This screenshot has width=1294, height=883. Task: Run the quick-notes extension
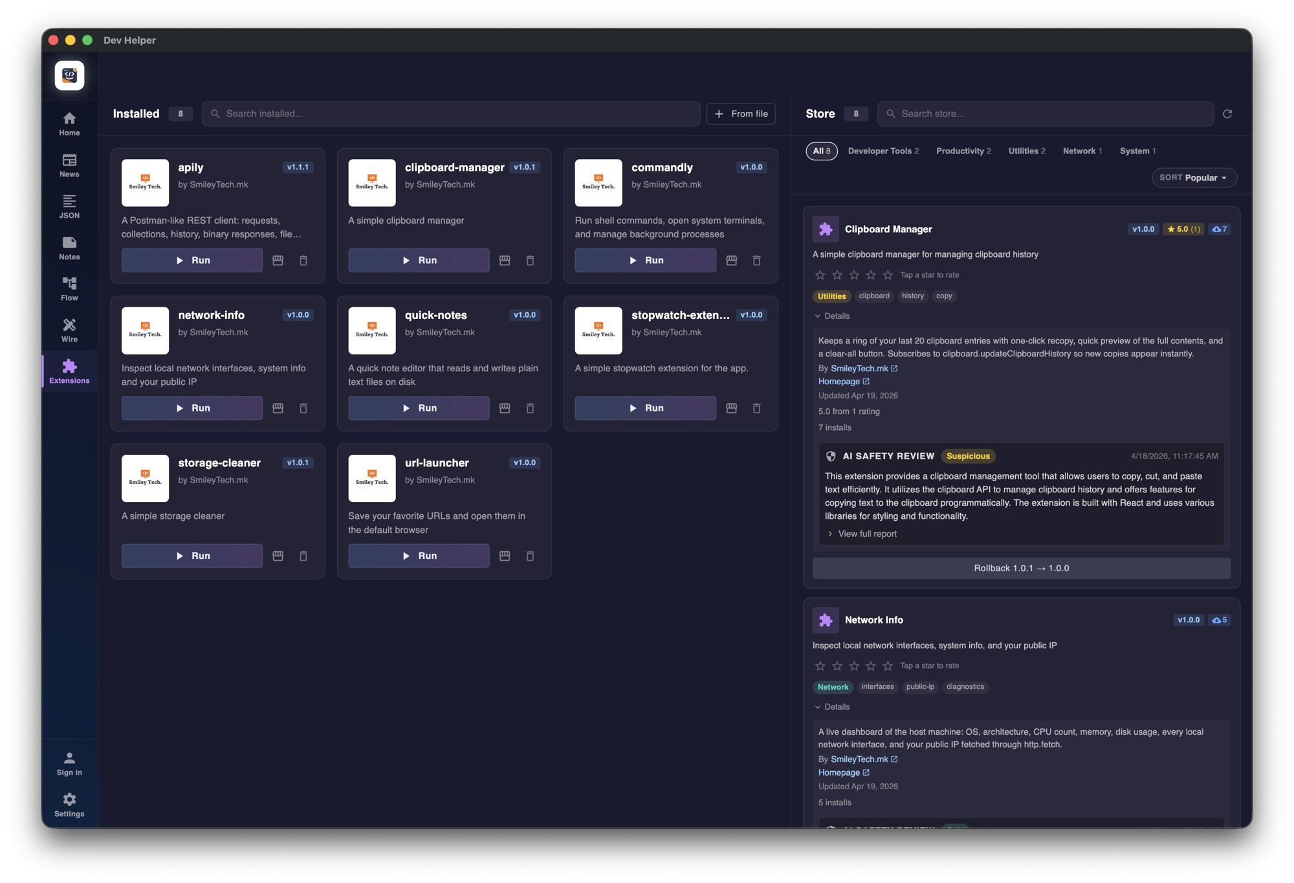[x=419, y=408]
